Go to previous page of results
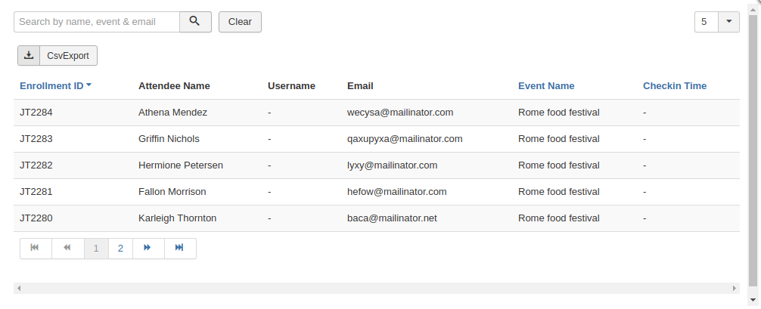The width and height of the screenshot is (761, 309). click(x=67, y=248)
